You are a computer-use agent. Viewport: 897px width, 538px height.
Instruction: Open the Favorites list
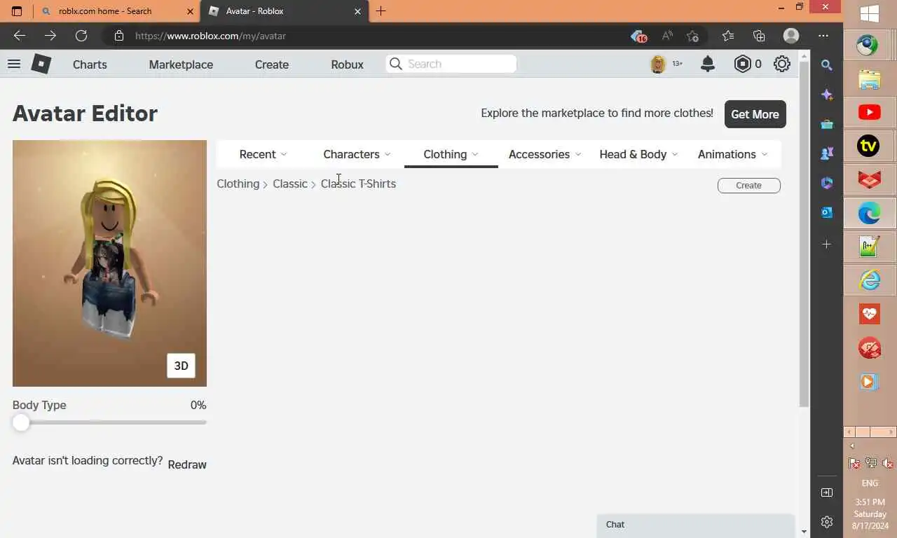(x=728, y=36)
